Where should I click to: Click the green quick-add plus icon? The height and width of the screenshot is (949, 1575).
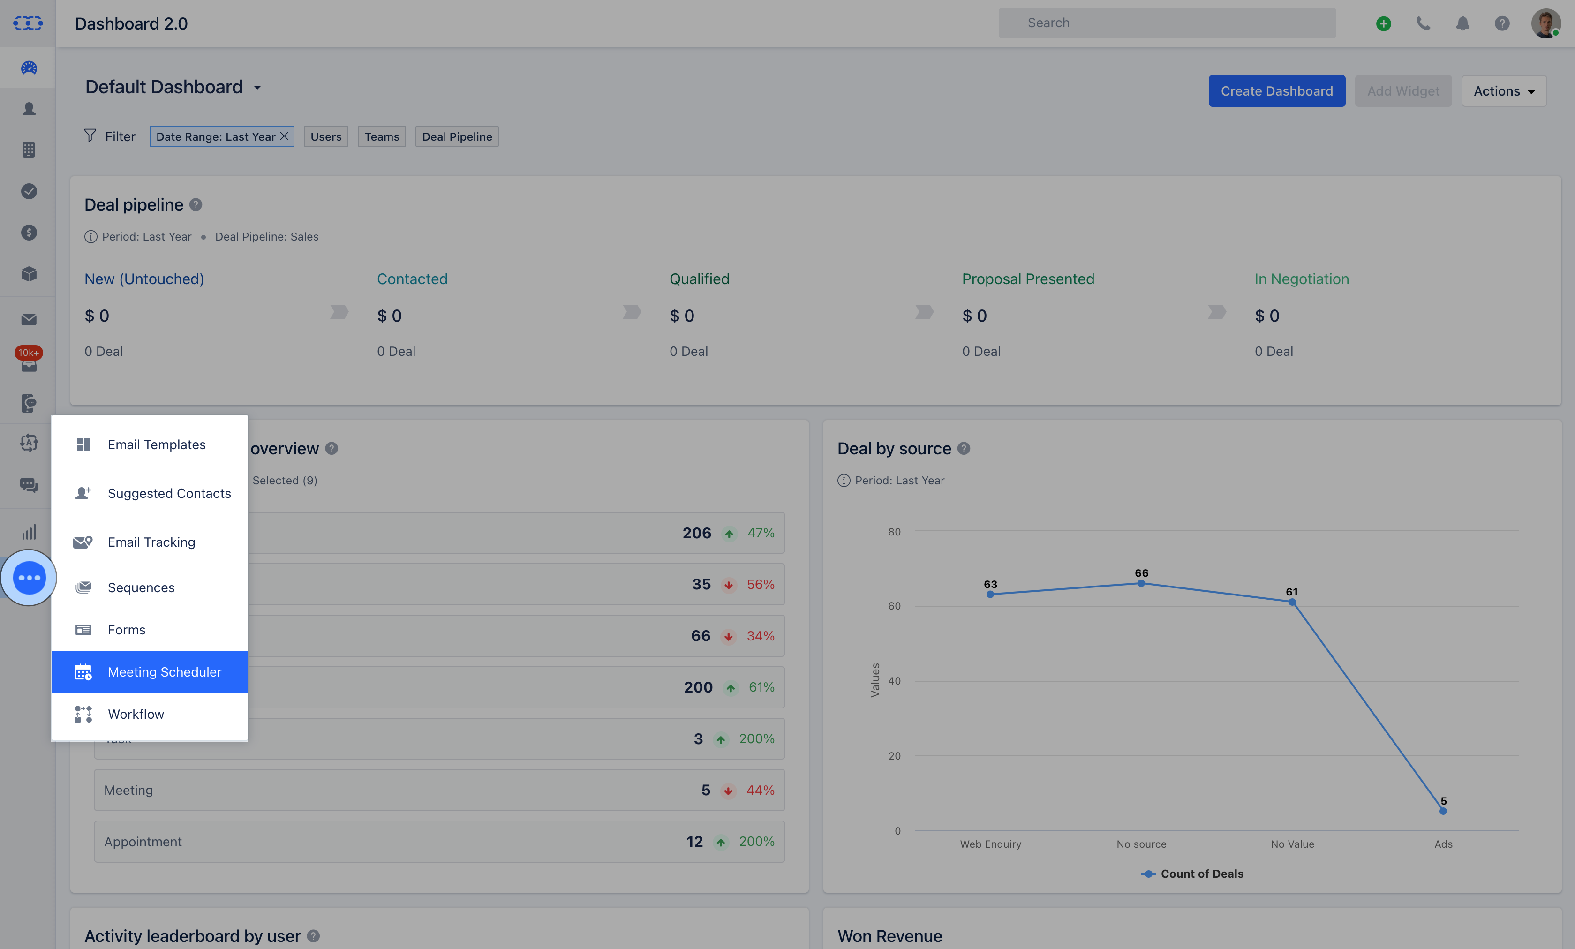click(x=1383, y=23)
